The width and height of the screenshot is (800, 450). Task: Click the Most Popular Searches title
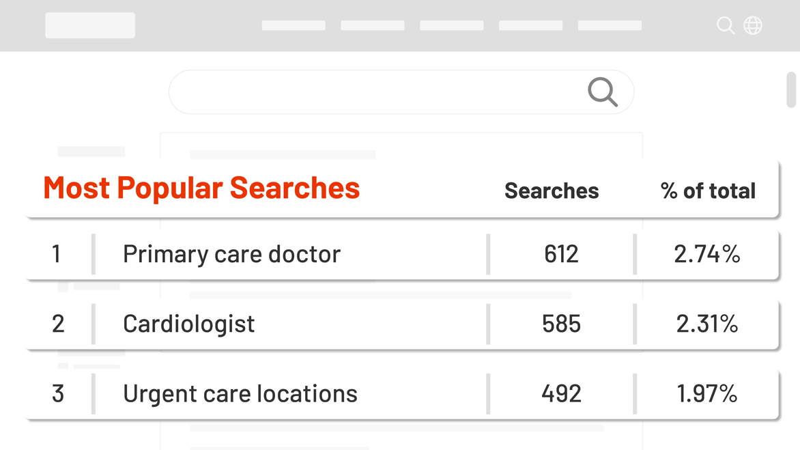point(201,188)
